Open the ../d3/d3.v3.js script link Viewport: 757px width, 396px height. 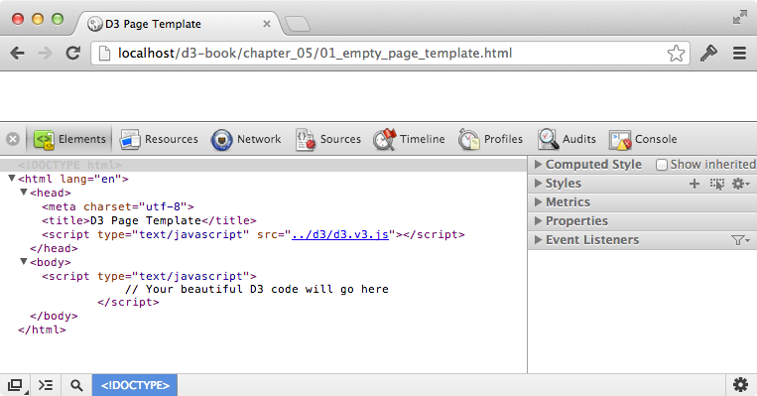coord(340,234)
